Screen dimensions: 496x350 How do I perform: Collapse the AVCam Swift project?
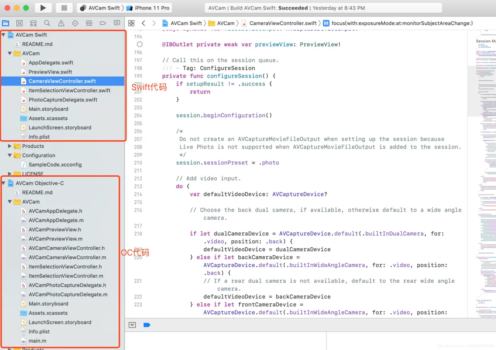[4, 35]
